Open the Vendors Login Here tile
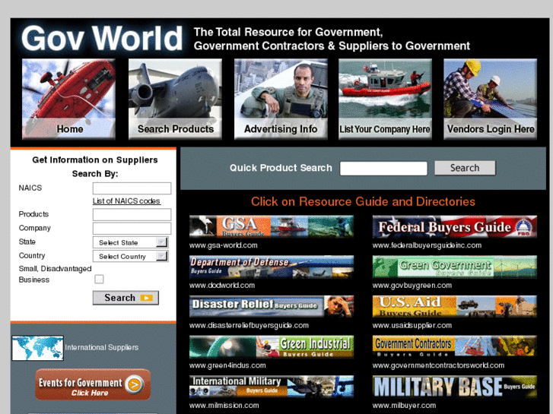The width and height of the screenshot is (553, 414). (490, 99)
